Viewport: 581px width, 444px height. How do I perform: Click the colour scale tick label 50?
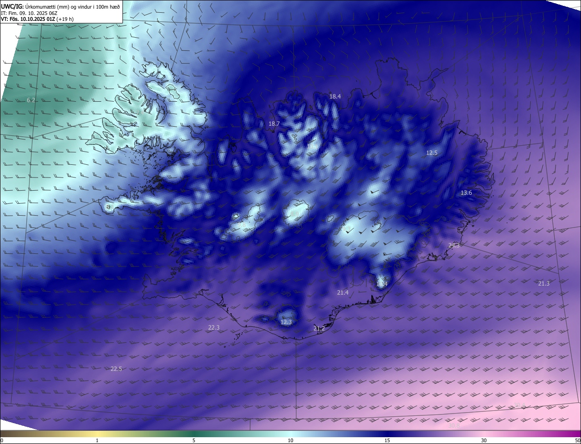(577, 440)
